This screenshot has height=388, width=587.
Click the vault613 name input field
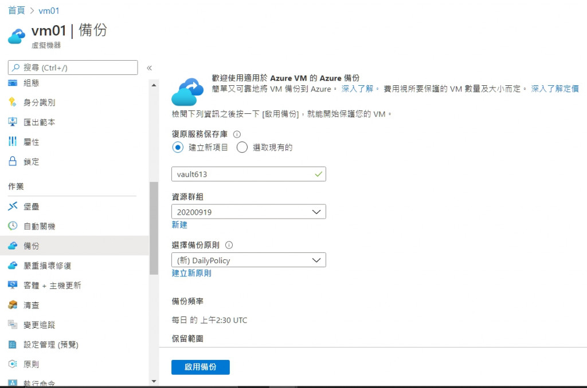point(249,174)
